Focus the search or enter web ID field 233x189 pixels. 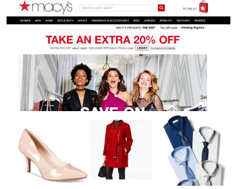pyautogui.click(x=118, y=8)
